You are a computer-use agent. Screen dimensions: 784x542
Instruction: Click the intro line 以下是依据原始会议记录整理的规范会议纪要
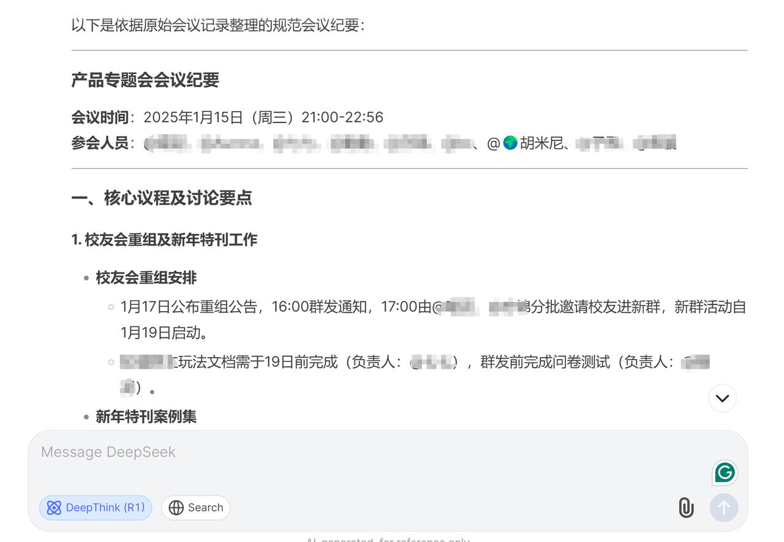[217, 26]
